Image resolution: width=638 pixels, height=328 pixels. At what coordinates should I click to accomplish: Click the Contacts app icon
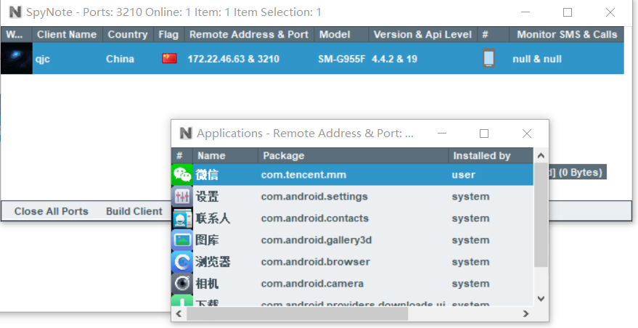coord(182,218)
